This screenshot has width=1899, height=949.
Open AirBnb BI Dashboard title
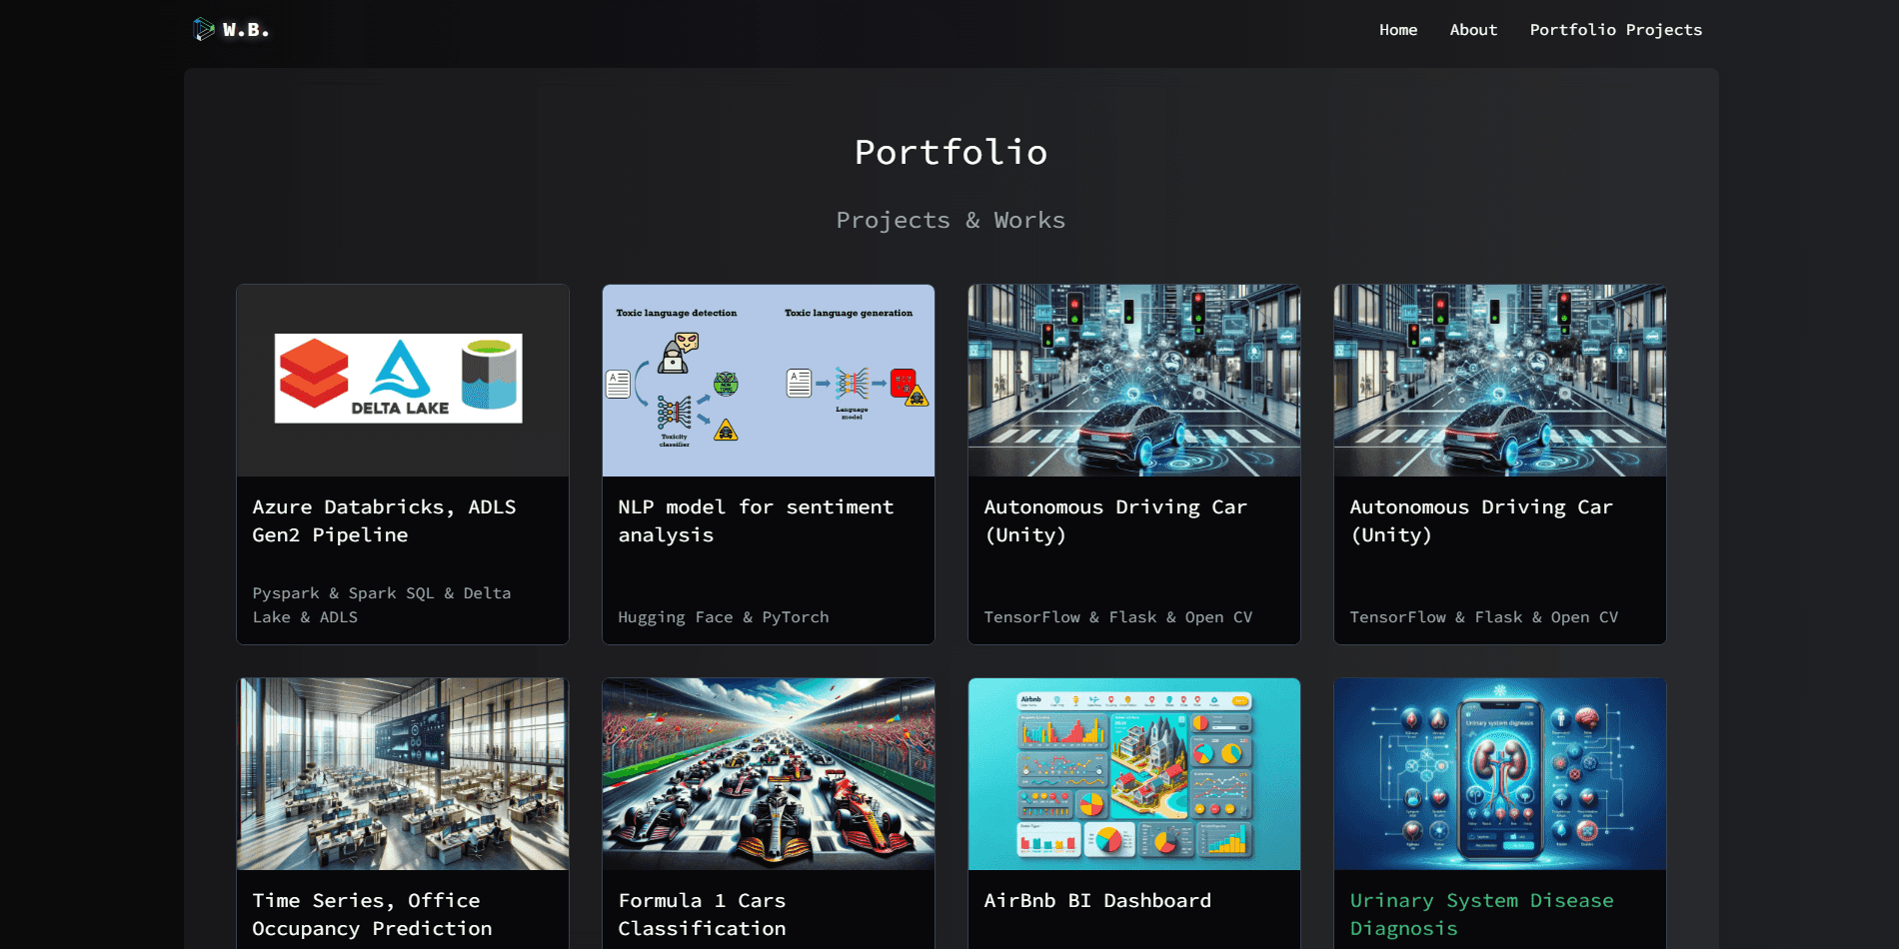[x=1097, y=900]
